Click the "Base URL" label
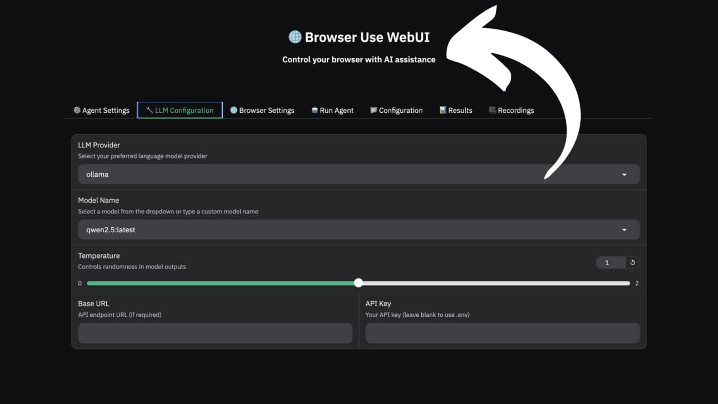The width and height of the screenshot is (718, 404). tap(93, 303)
